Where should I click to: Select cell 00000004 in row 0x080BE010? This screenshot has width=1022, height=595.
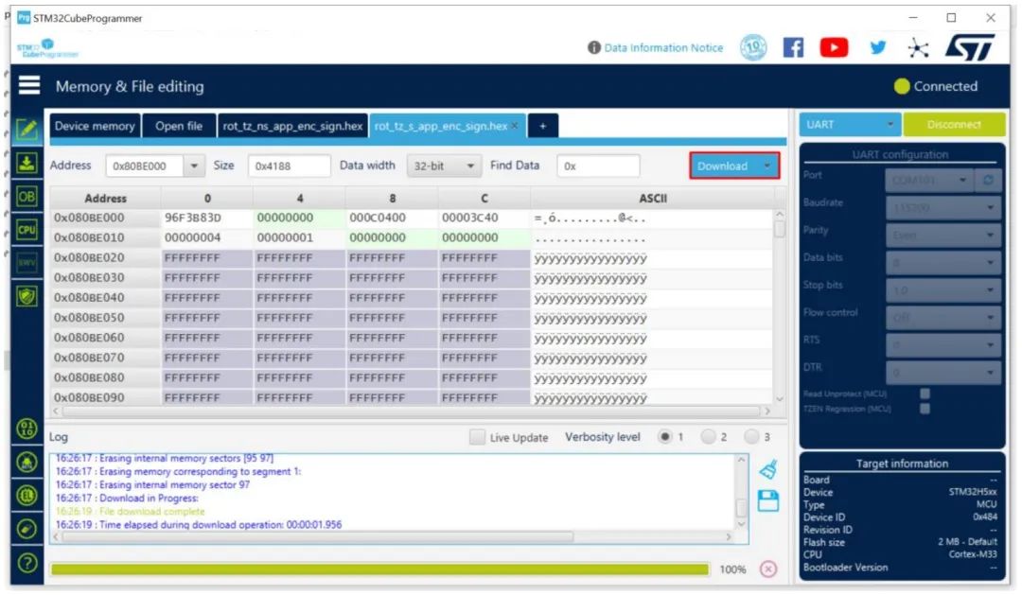(x=206, y=237)
